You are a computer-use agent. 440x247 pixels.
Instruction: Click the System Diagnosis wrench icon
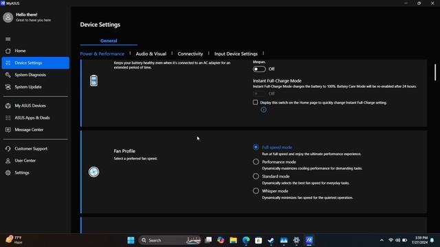point(8,75)
